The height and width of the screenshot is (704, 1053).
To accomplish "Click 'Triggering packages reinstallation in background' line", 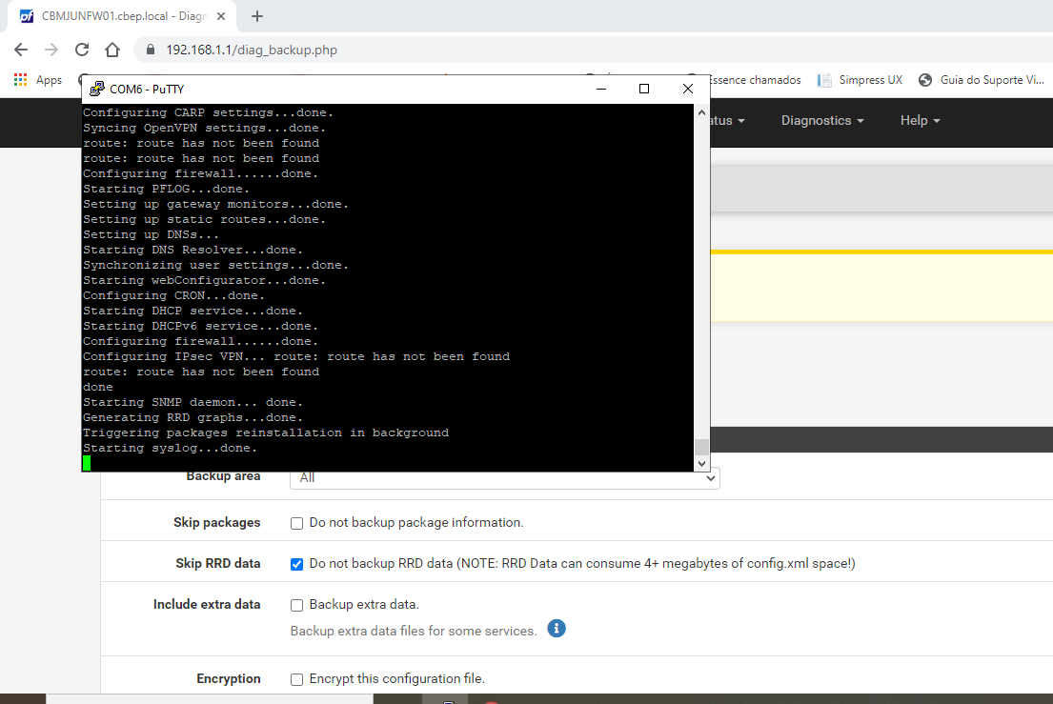I will click(x=266, y=432).
